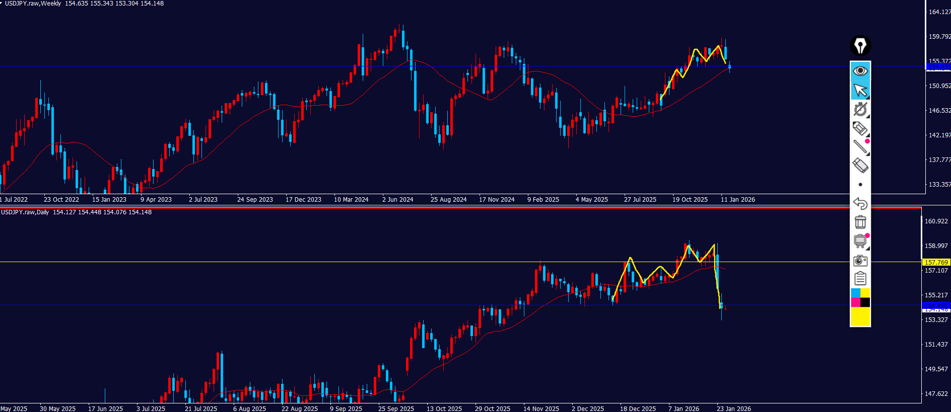Image resolution: width=951 pixels, height=412 pixels.
Task: Click the brush size dot
Action: [x=860, y=185]
